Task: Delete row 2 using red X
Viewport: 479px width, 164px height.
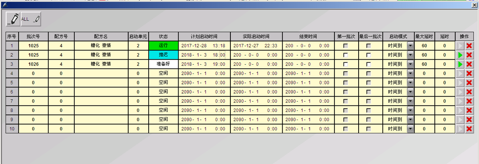Action: (x=469, y=55)
